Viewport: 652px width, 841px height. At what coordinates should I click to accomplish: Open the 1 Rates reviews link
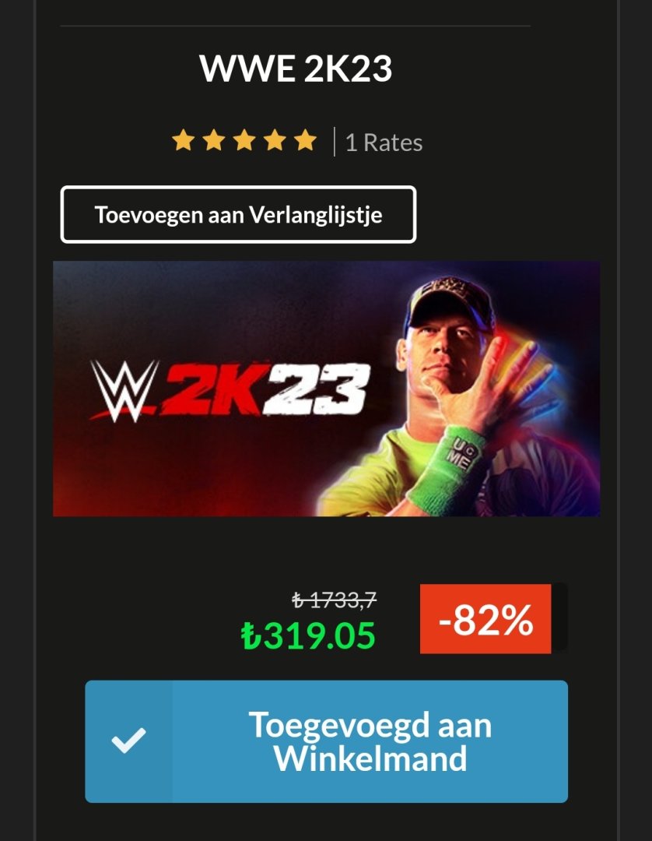click(384, 143)
